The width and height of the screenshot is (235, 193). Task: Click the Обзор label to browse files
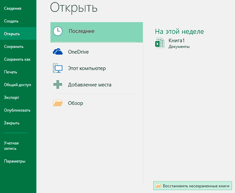76,103
